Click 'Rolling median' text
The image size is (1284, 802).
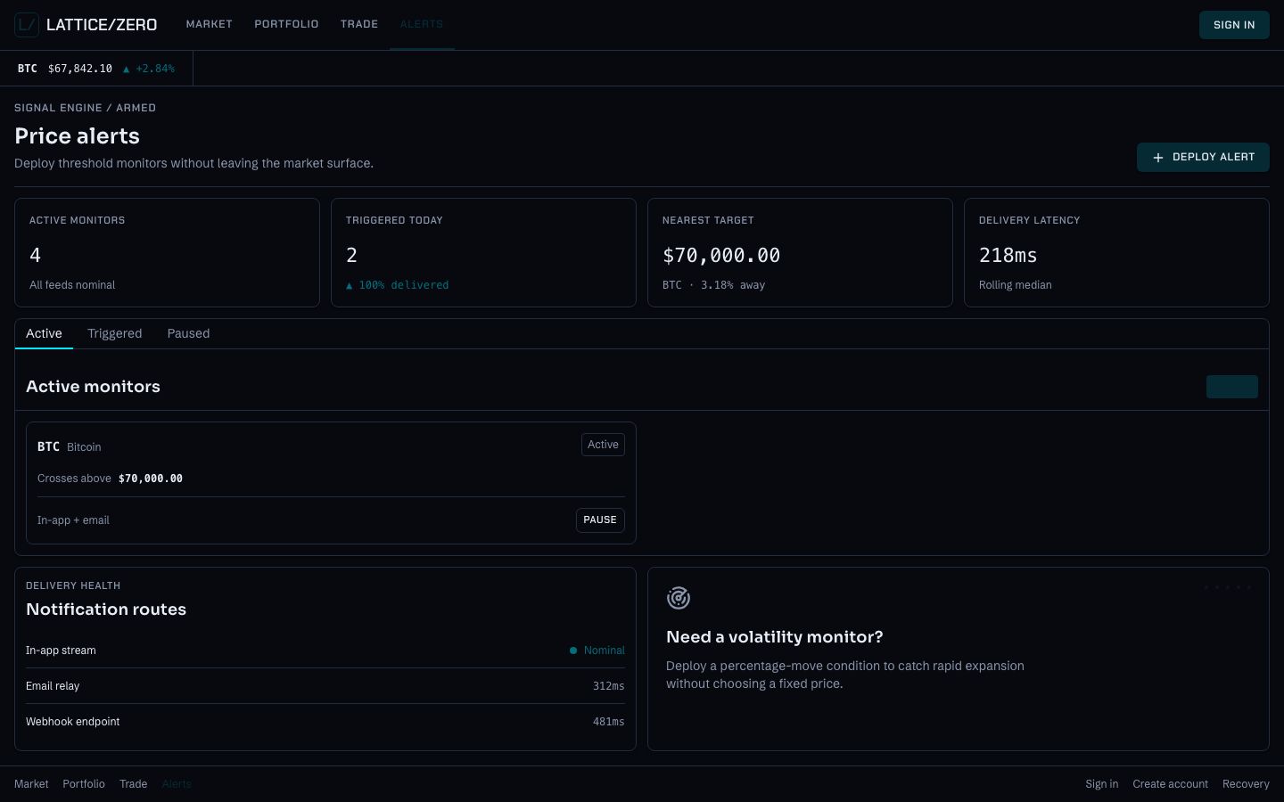tap(1016, 285)
